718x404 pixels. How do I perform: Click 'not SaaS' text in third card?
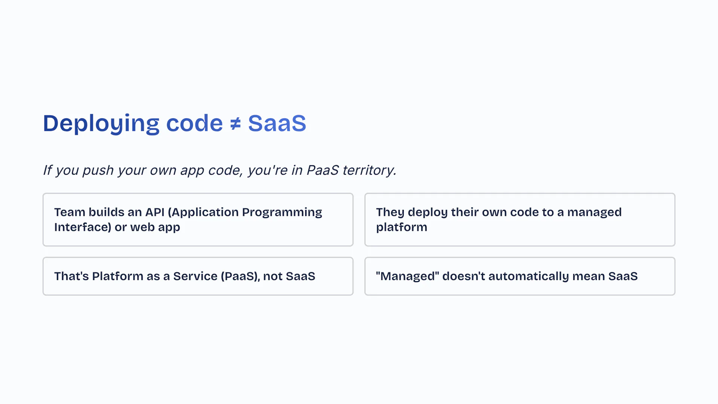(x=289, y=276)
